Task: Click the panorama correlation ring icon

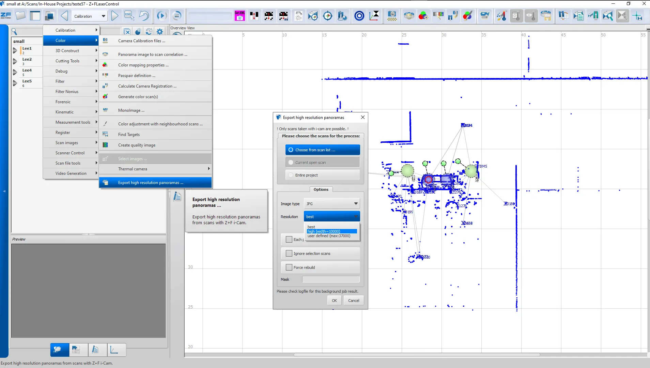Action: click(409, 16)
